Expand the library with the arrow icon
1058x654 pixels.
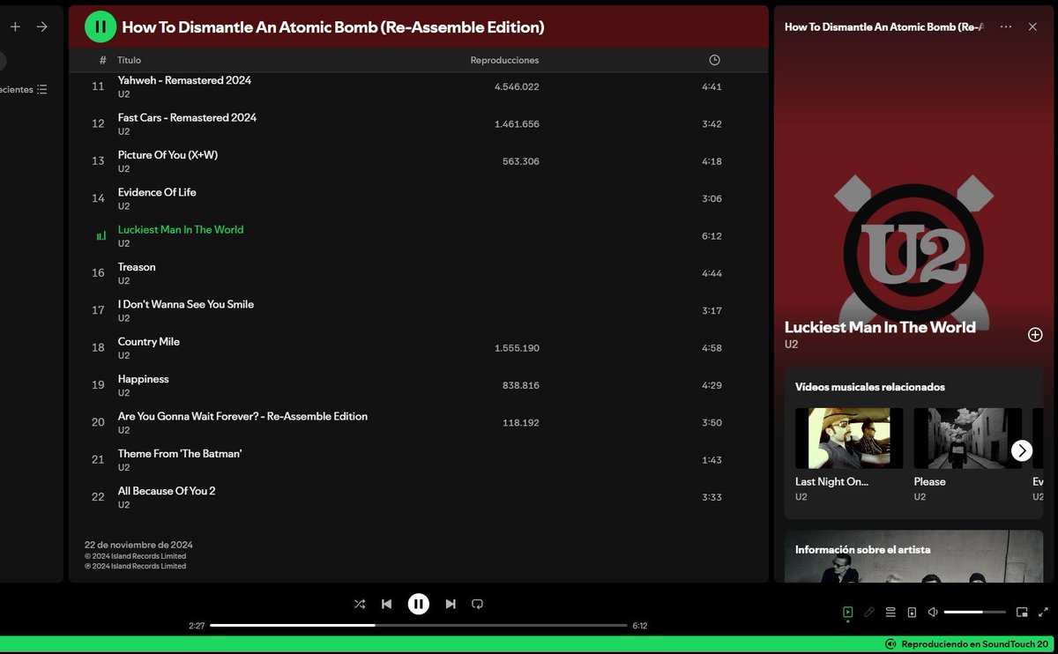(41, 27)
